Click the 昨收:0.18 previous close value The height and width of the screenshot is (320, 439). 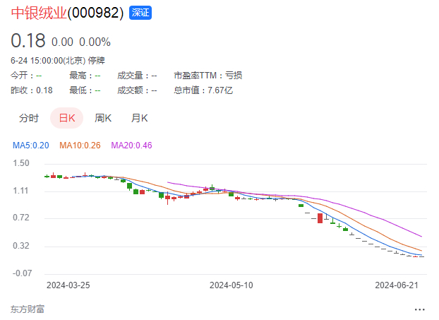[32, 90]
